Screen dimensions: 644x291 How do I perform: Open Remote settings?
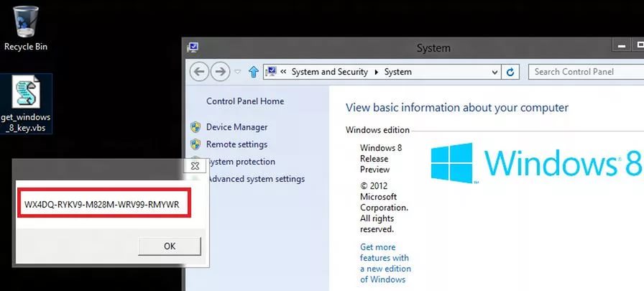(236, 144)
